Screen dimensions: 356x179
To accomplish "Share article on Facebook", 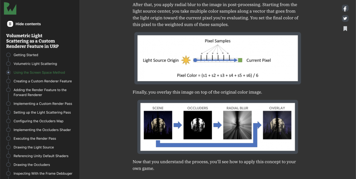I will 345,9.
